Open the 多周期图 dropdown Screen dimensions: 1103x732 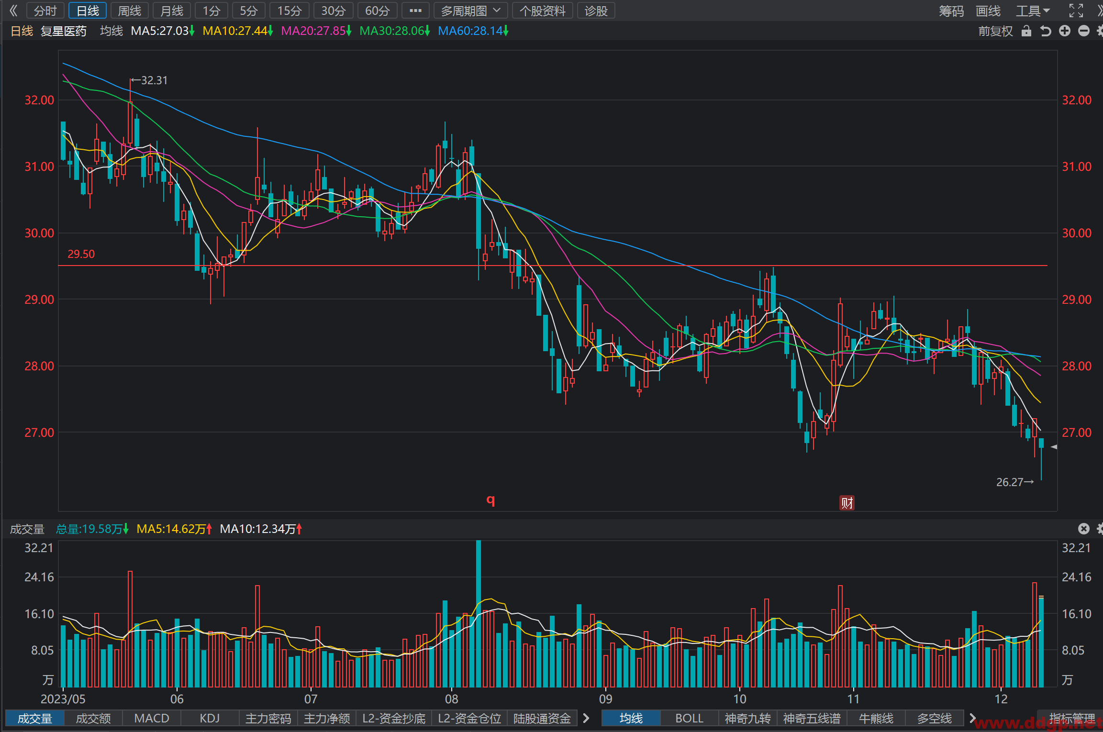[471, 11]
